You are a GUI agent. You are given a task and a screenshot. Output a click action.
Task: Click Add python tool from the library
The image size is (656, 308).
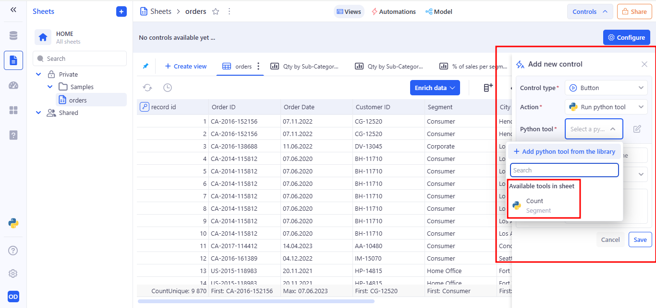point(564,151)
